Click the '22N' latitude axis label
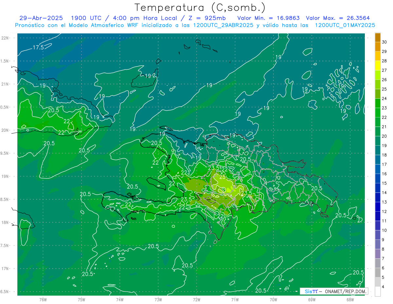Screen dimensions: 393x304 (6, 38)
